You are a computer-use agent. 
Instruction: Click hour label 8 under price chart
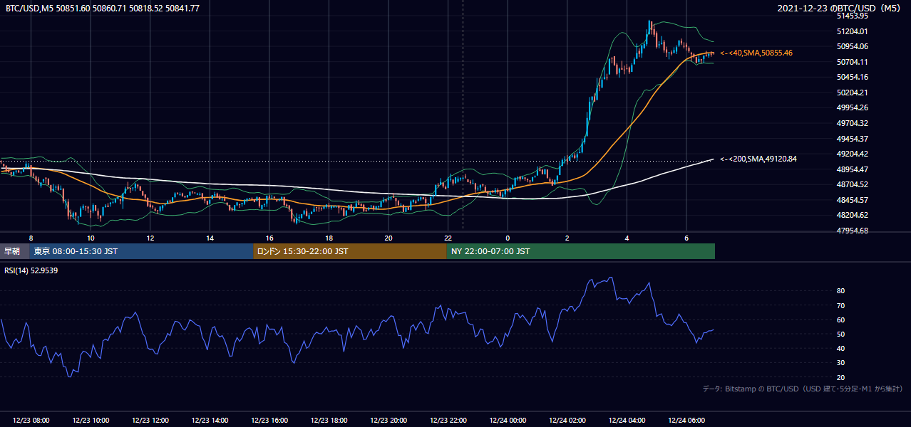(x=31, y=238)
